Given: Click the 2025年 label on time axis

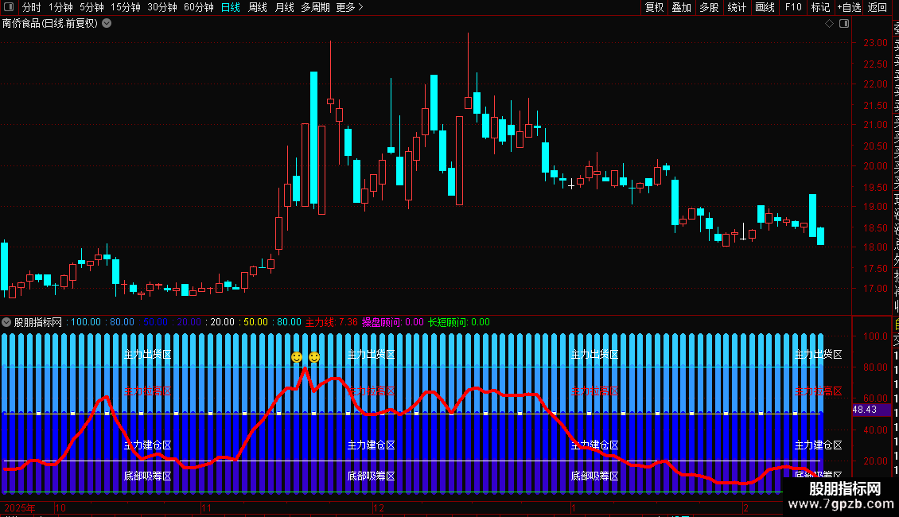Looking at the screenshot, I should [20, 507].
